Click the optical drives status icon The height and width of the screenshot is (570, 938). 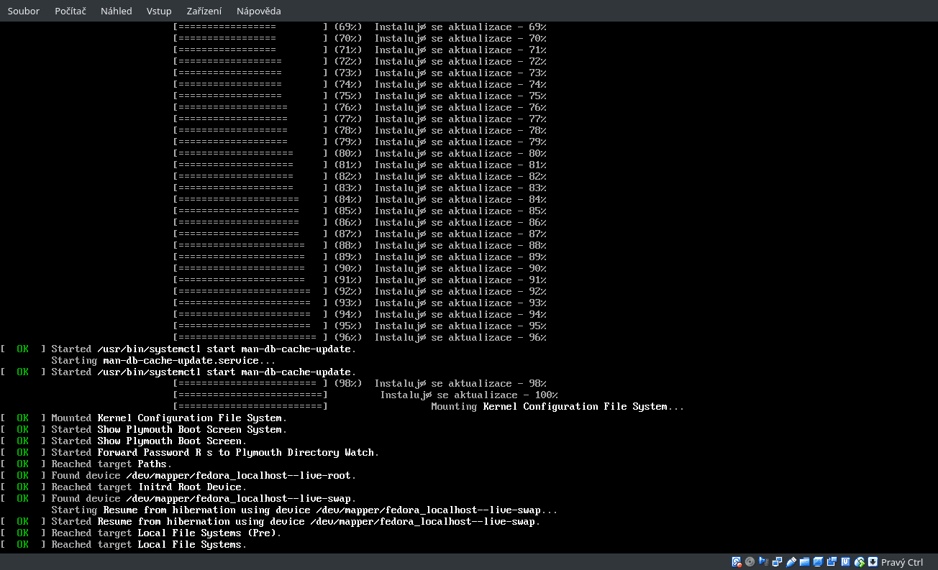(x=750, y=561)
